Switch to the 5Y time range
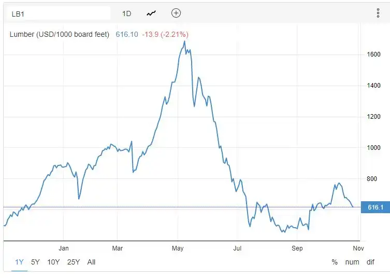390x278 pixels. pos(35,262)
